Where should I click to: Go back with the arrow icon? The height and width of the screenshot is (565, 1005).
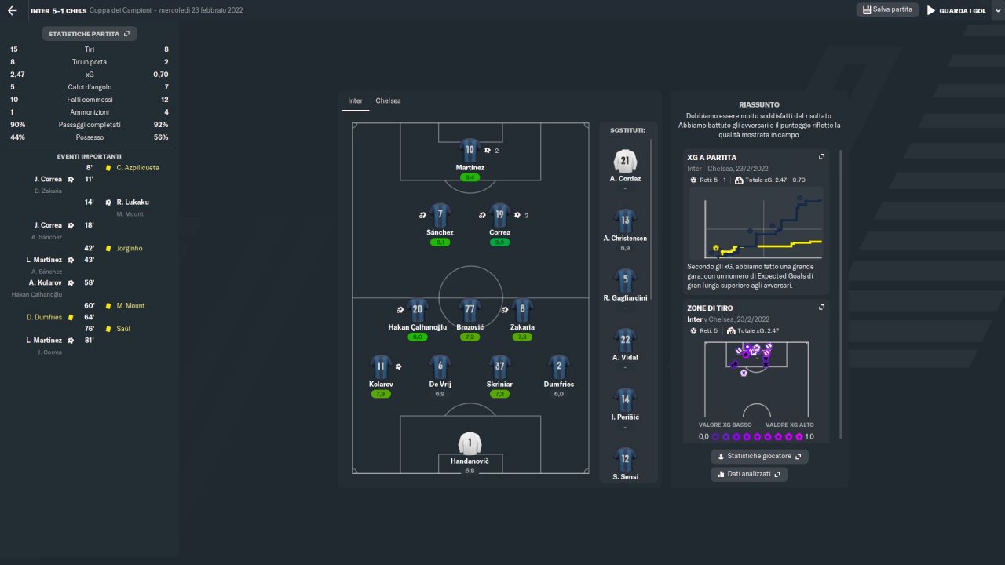[x=12, y=10]
